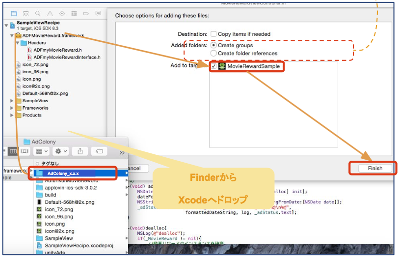Screen dimensions: 399x258
Task: Select ADFmyMovieReward.h in navigator
Action: (57, 50)
